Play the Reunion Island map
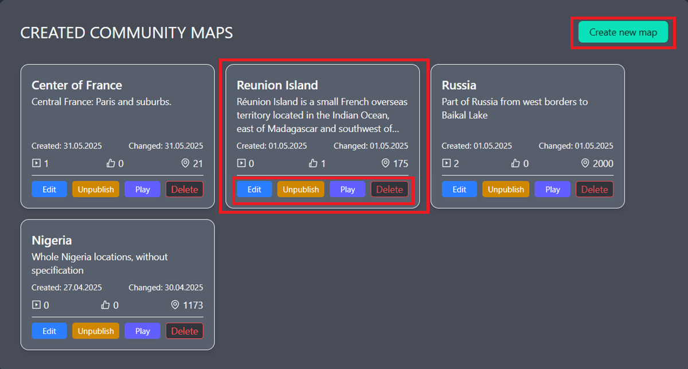The width and height of the screenshot is (688, 369). click(x=347, y=189)
